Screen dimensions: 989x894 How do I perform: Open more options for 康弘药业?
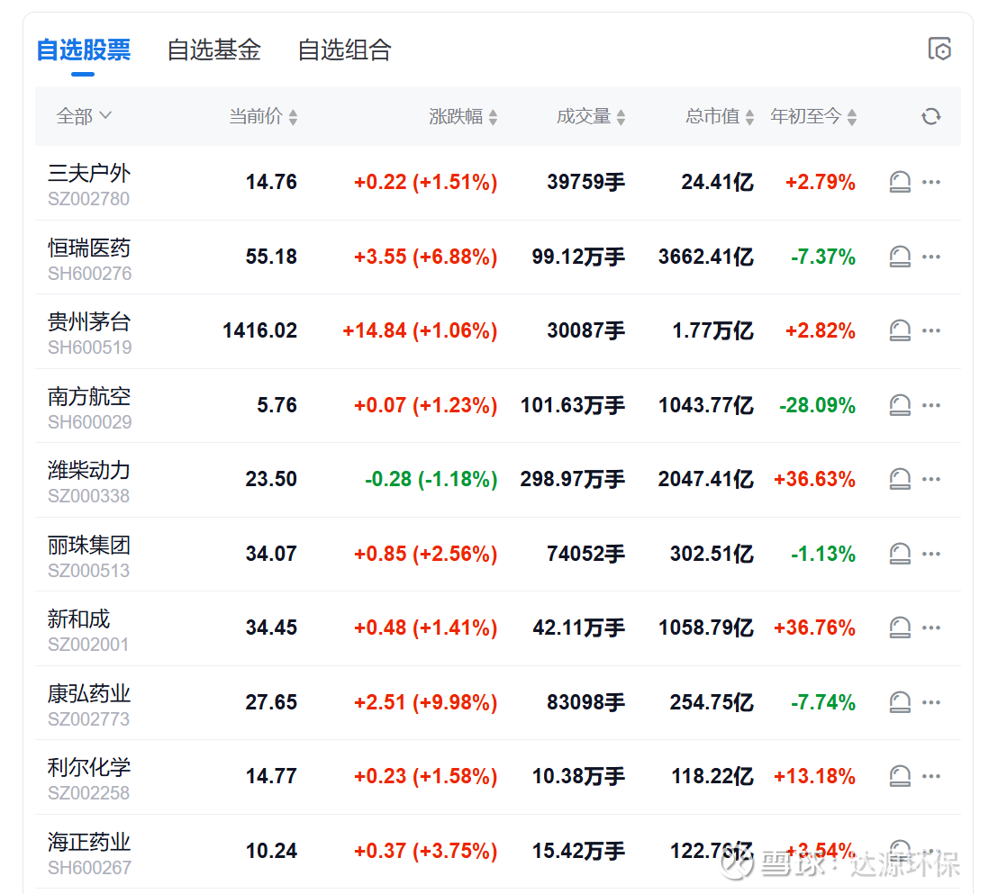point(931,701)
